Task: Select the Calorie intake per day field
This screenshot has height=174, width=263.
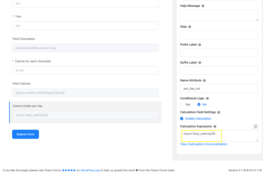Action: 86,115
